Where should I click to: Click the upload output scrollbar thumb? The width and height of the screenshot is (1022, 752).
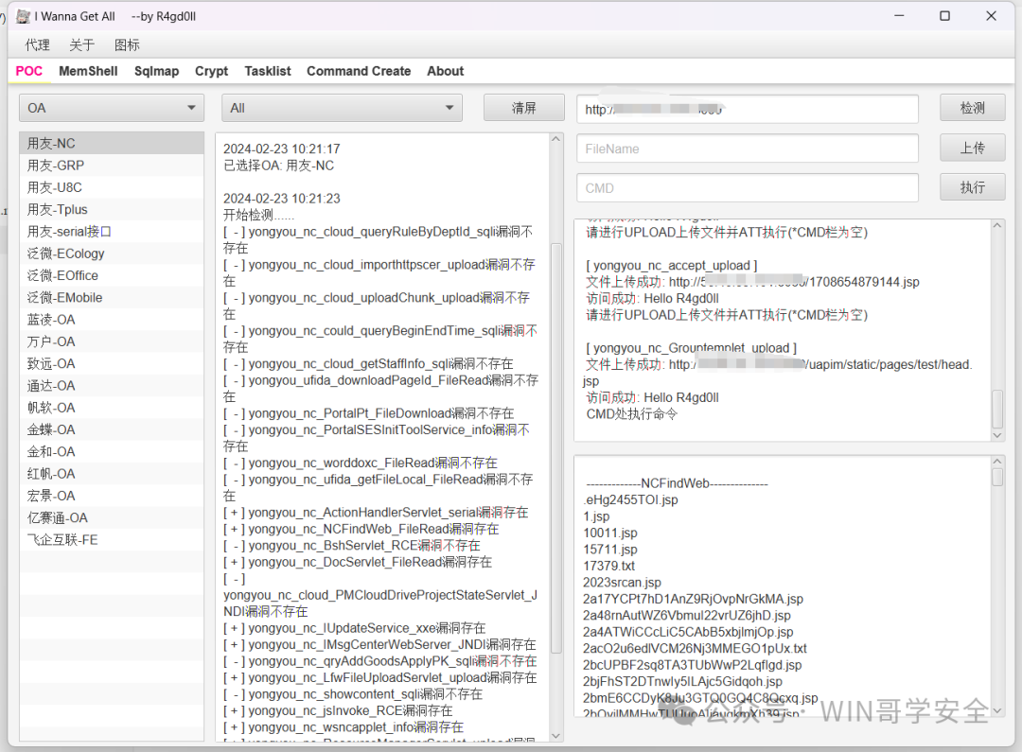[997, 410]
